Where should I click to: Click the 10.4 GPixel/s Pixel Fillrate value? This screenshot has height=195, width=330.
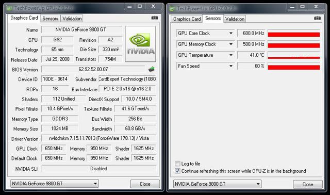coord(60,109)
